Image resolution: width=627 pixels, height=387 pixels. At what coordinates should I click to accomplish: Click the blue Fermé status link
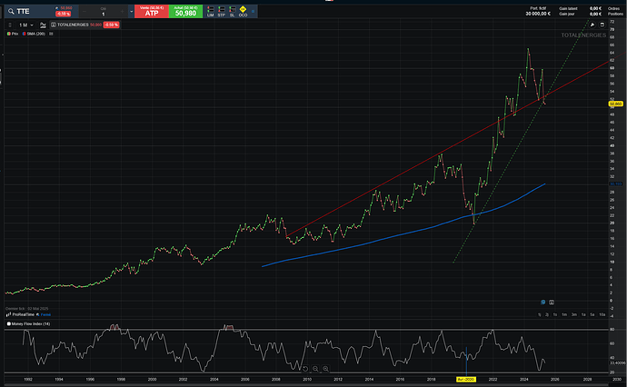(45, 314)
